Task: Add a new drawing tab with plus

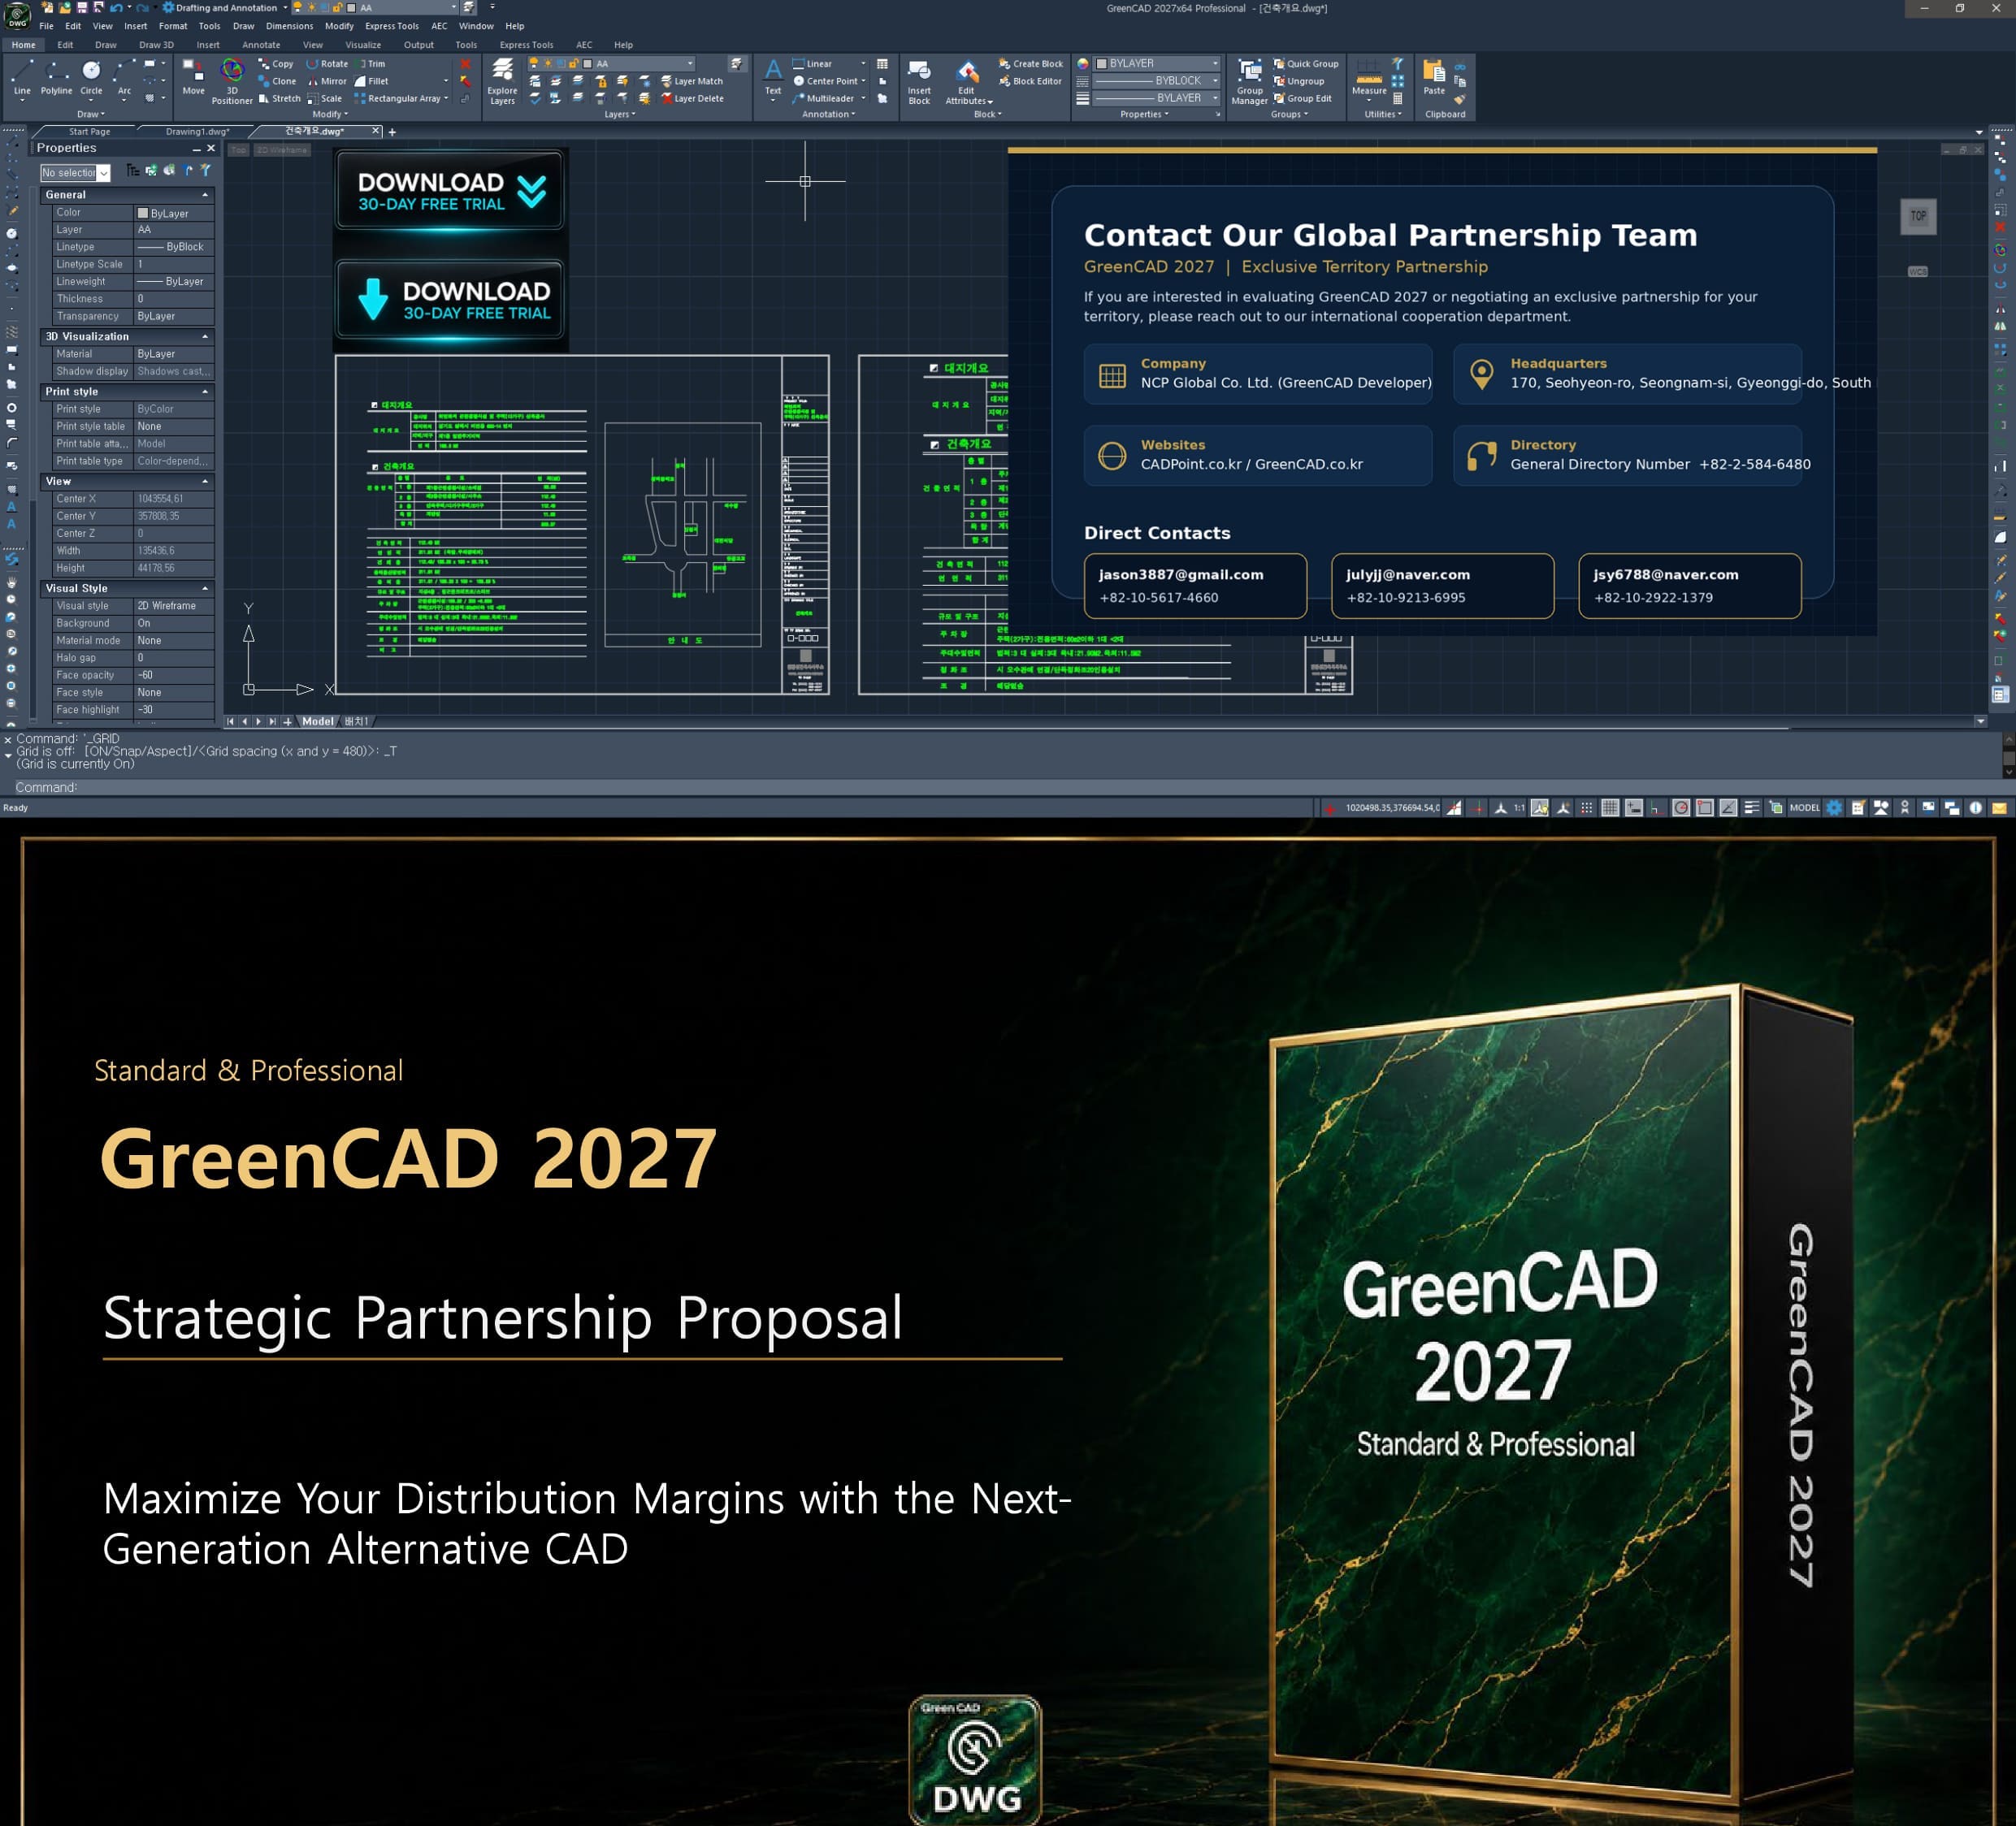Action: [x=392, y=132]
